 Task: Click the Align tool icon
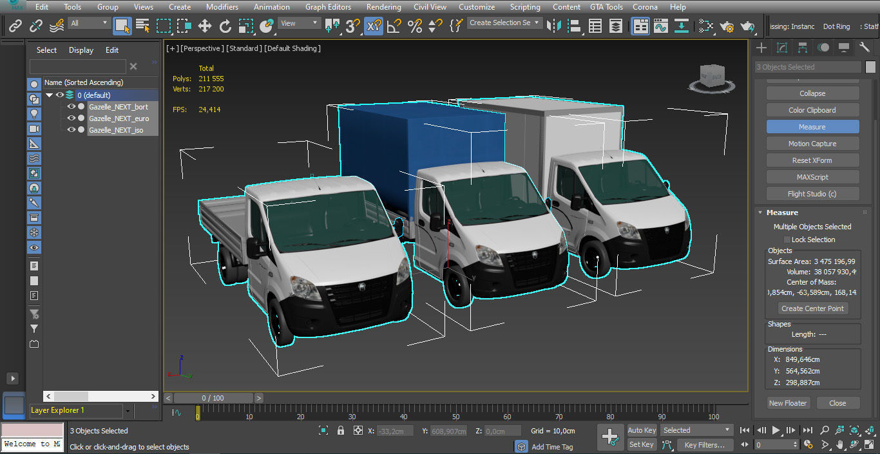pos(574,26)
